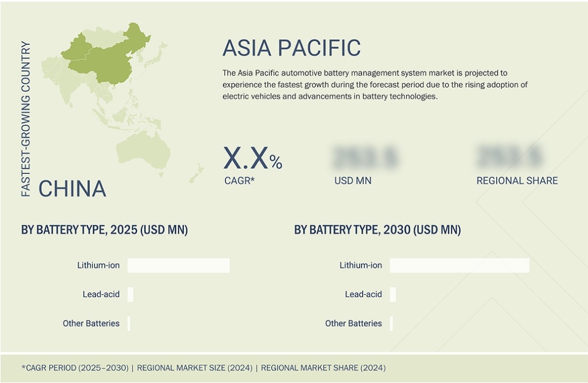588x383 pixels.
Task: Click the 2030 Other Batteries label
Action: (353, 324)
